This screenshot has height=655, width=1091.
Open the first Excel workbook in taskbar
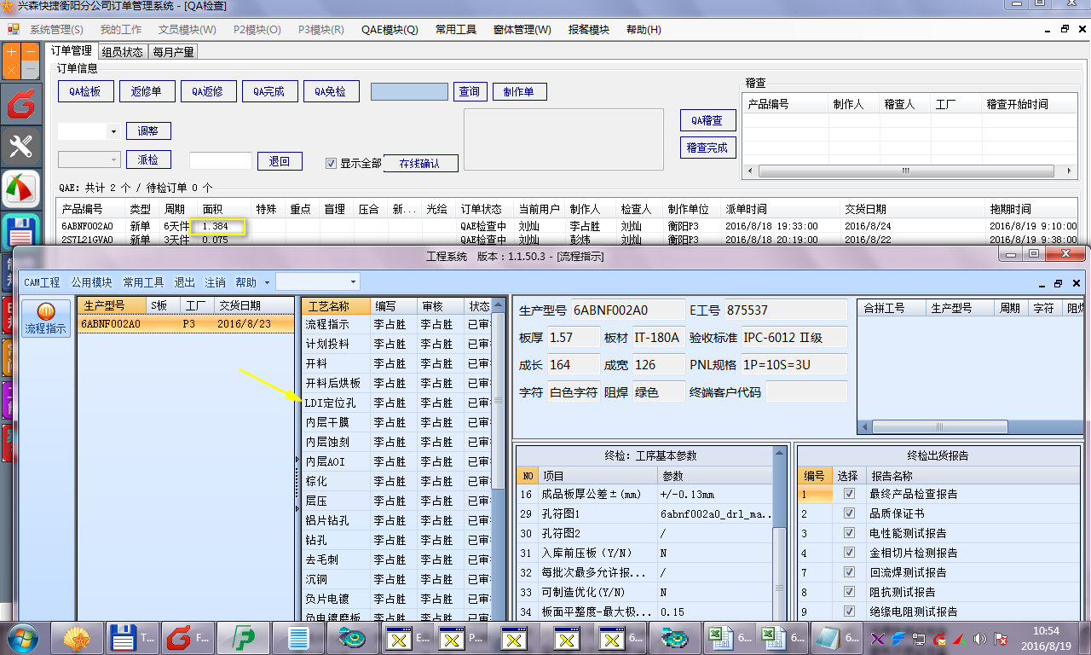[x=731, y=637]
